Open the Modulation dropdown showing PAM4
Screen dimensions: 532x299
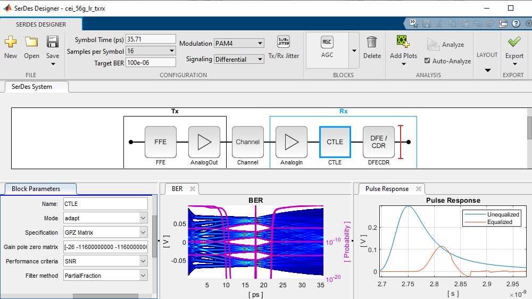coord(238,44)
